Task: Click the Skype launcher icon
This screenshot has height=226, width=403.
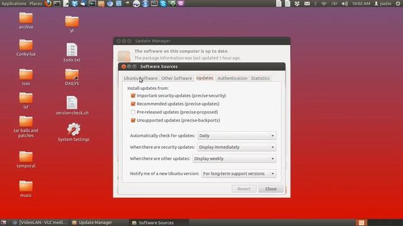Action: point(163,4)
